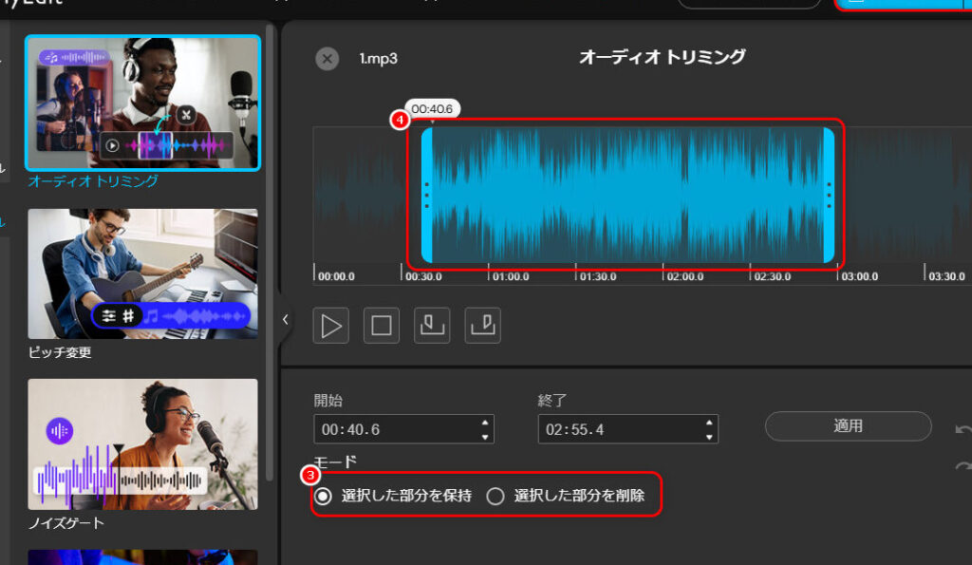Viewport: 972px width, 565px height.
Task: Click the left trim handle on the waveform
Action: click(427, 196)
